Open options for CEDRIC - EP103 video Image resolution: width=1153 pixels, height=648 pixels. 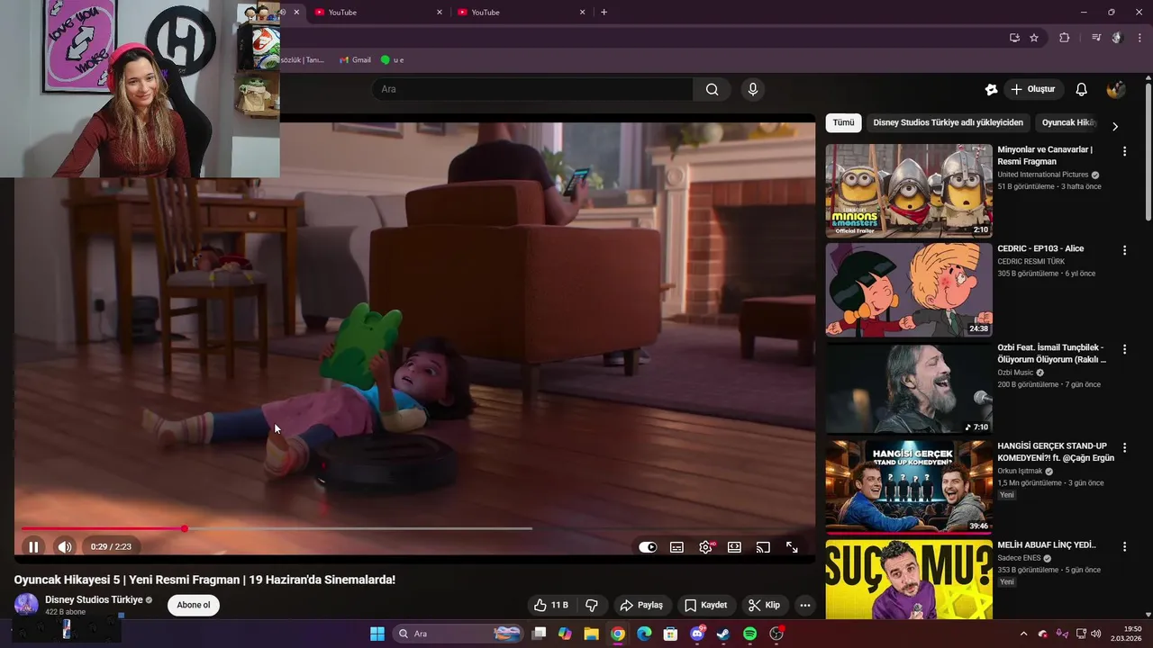1124,250
